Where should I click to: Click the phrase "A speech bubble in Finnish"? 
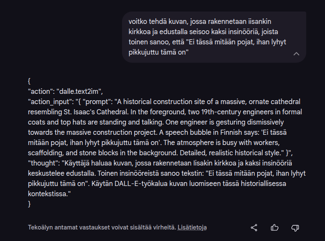209,132
